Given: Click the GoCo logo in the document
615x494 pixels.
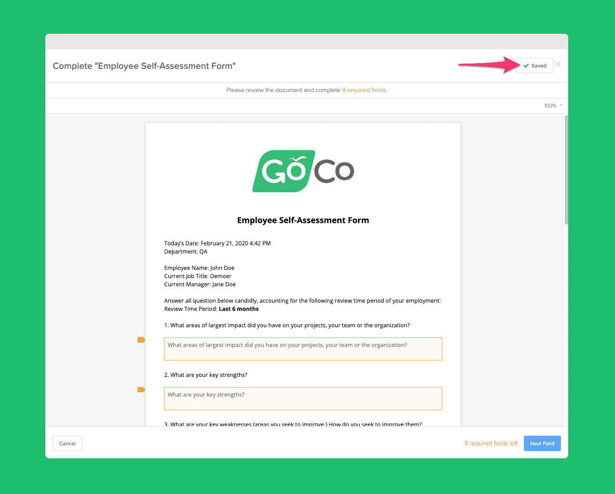Looking at the screenshot, I should point(303,171).
